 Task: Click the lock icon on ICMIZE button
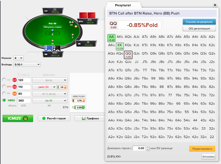click(26, 118)
